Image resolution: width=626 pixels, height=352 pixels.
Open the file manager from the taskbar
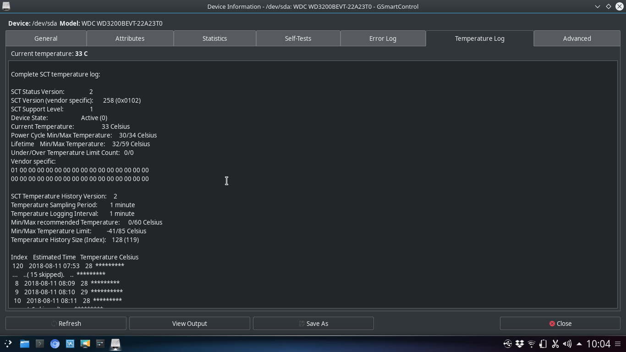point(24,343)
